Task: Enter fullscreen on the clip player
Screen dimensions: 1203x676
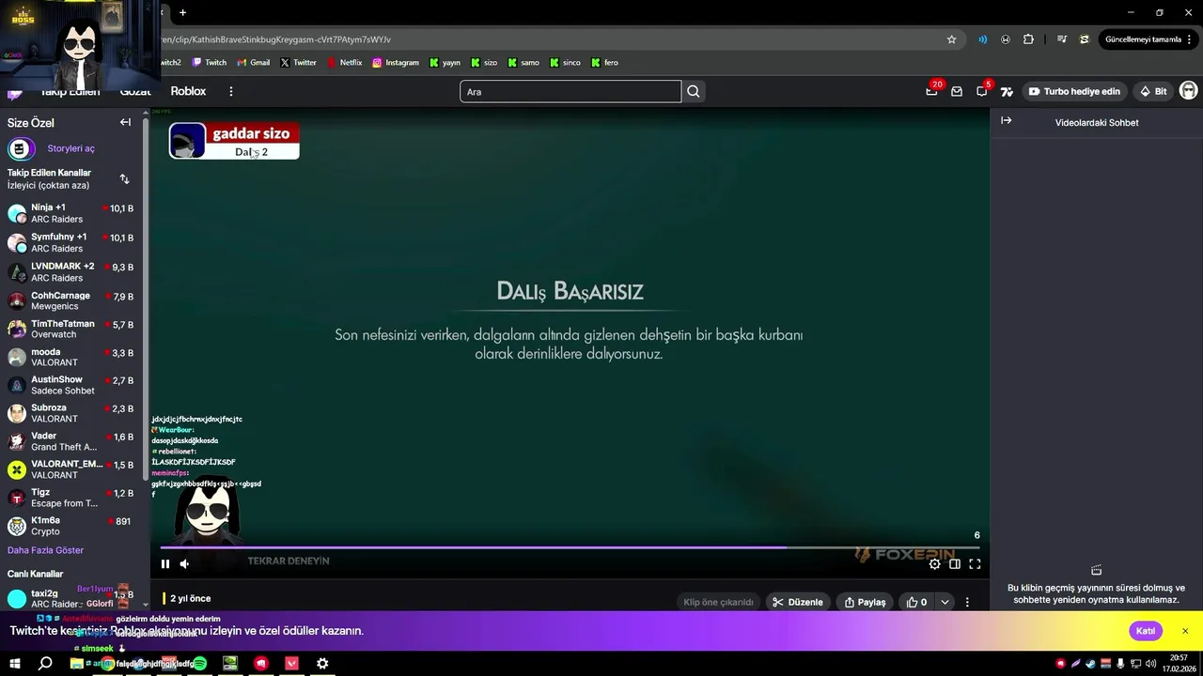Action: (975, 563)
